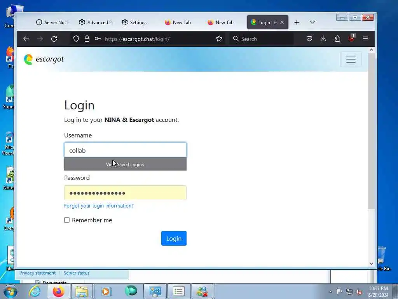This screenshot has width=398, height=299.
Task: Open the clock showing 10:37 PM
Action: coord(378,291)
